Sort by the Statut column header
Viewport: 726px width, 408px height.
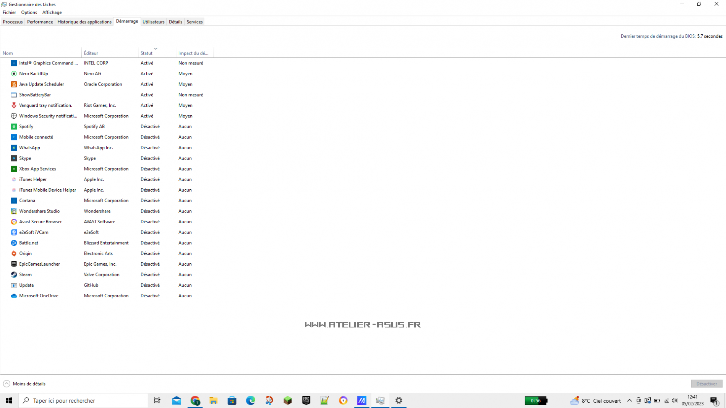point(146,53)
